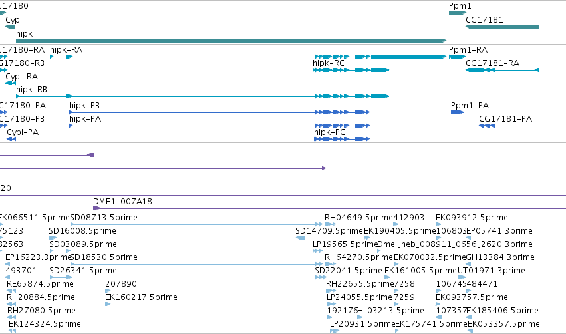Open the CG17181-RA transcript label

pyautogui.click(x=492, y=63)
